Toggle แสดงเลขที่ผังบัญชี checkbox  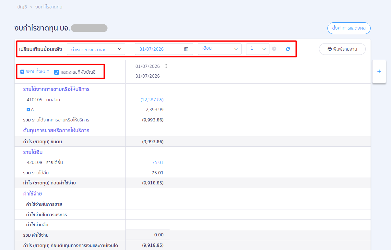coord(56,72)
